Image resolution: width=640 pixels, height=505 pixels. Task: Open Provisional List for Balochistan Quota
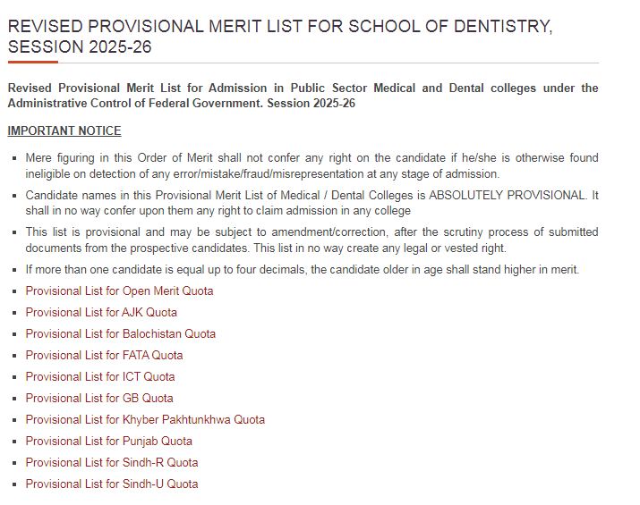pyautogui.click(x=120, y=334)
